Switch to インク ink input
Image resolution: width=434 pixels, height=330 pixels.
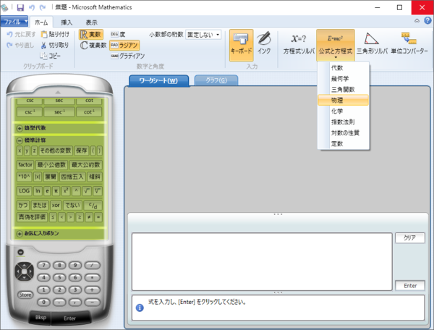pos(264,43)
